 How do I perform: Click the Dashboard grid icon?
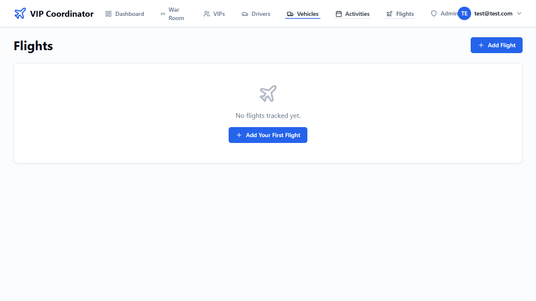[108, 14]
